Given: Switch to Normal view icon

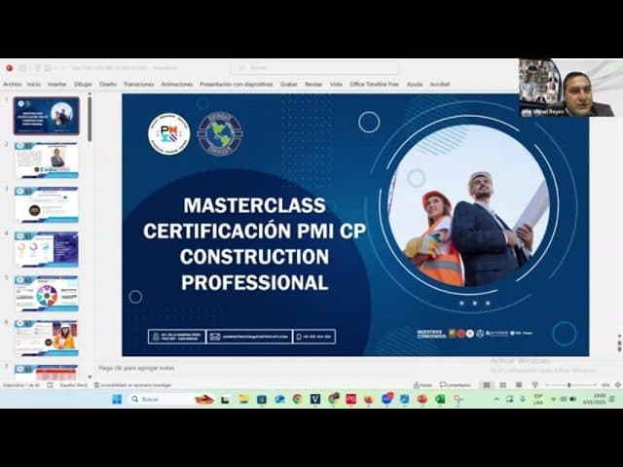Looking at the screenshot, I should tap(487, 385).
